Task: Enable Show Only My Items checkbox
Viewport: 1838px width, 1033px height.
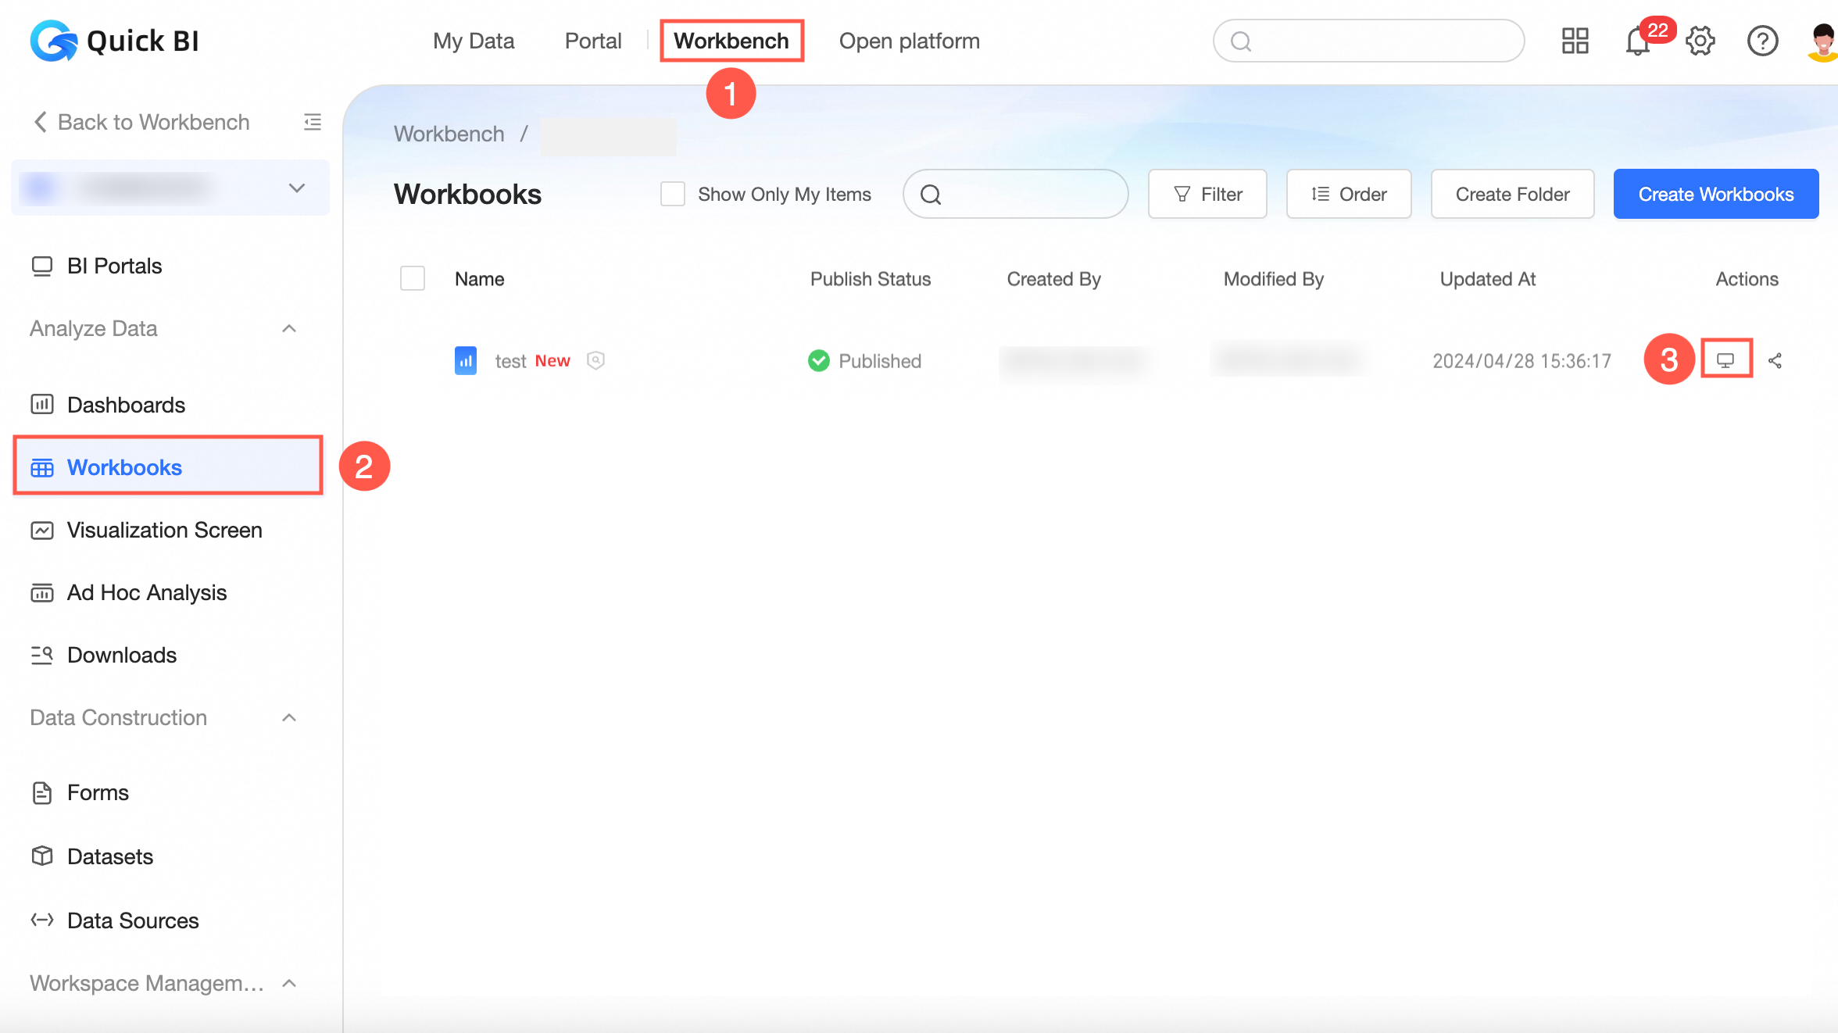Action: (672, 194)
